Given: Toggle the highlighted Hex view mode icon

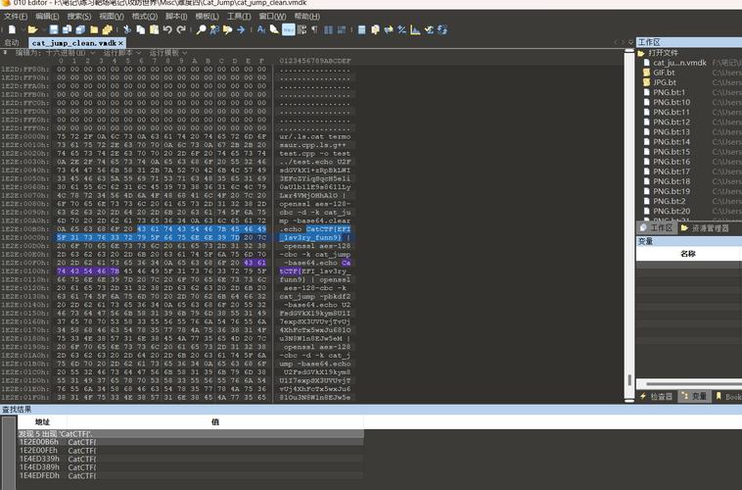Looking at the screenshot, I should pyautogui.click(x=288, y=29).
